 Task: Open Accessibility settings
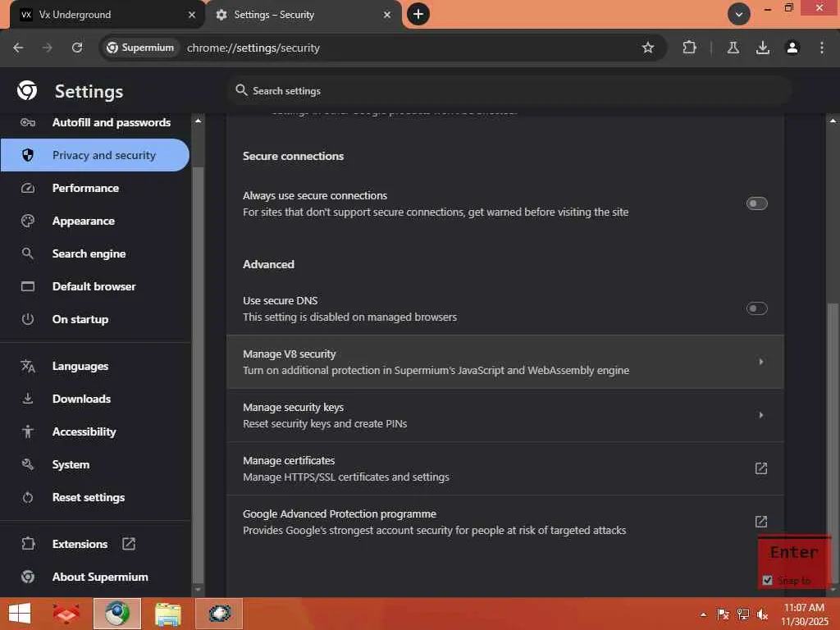pyautogui.click(x=95, y=431)
